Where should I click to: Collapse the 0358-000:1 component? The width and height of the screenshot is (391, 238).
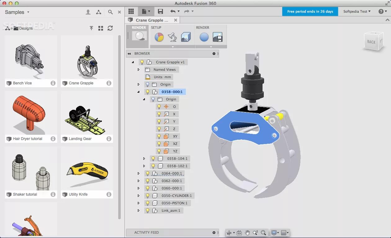(x=138, y=92)
